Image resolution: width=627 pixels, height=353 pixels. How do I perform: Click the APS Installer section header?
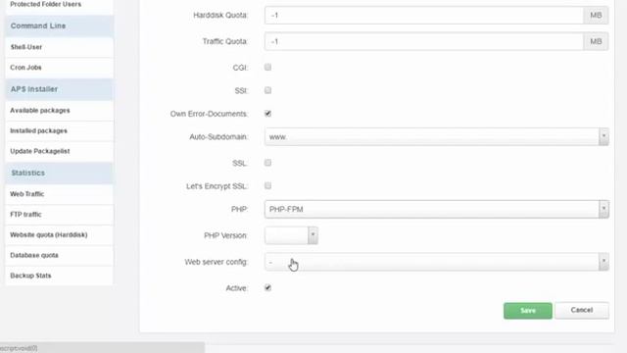(59, 89)
